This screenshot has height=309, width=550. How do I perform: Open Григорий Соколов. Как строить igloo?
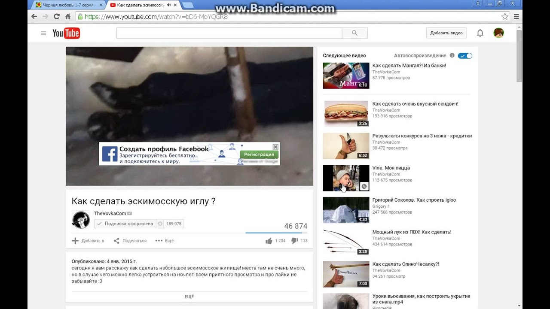tap(414, 200)
